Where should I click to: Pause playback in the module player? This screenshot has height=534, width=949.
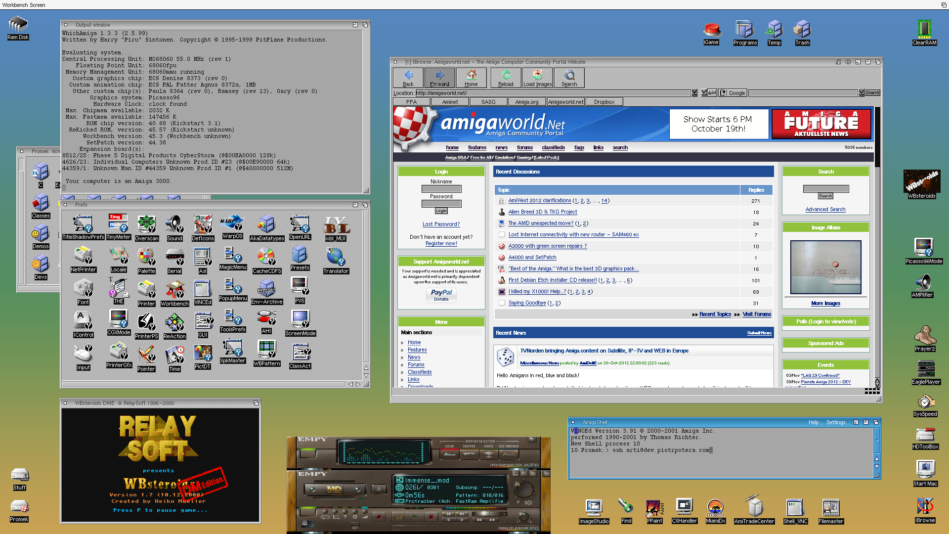coord(398,517)
